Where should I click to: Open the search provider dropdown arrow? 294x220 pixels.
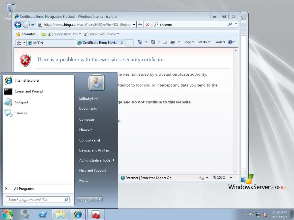pos(236,24)
